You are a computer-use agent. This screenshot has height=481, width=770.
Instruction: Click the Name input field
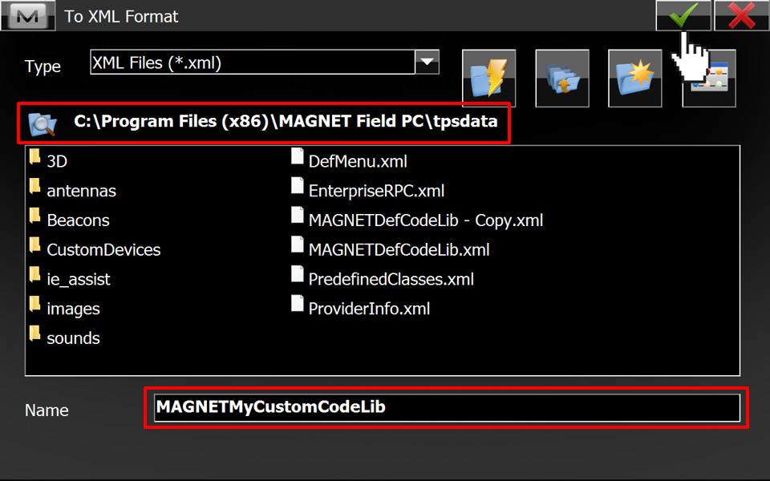click(447, 407)
